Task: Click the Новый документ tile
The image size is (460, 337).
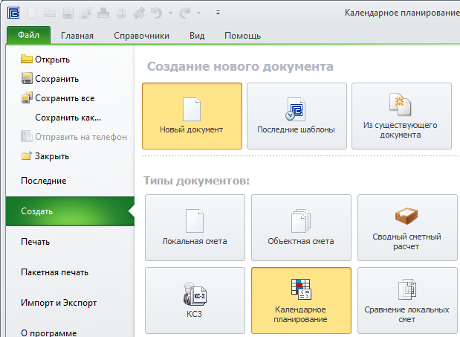Action: (x=192, y=116)
